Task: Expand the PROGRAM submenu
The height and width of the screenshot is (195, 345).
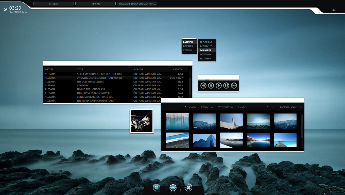Action: [x=207, y=42]
